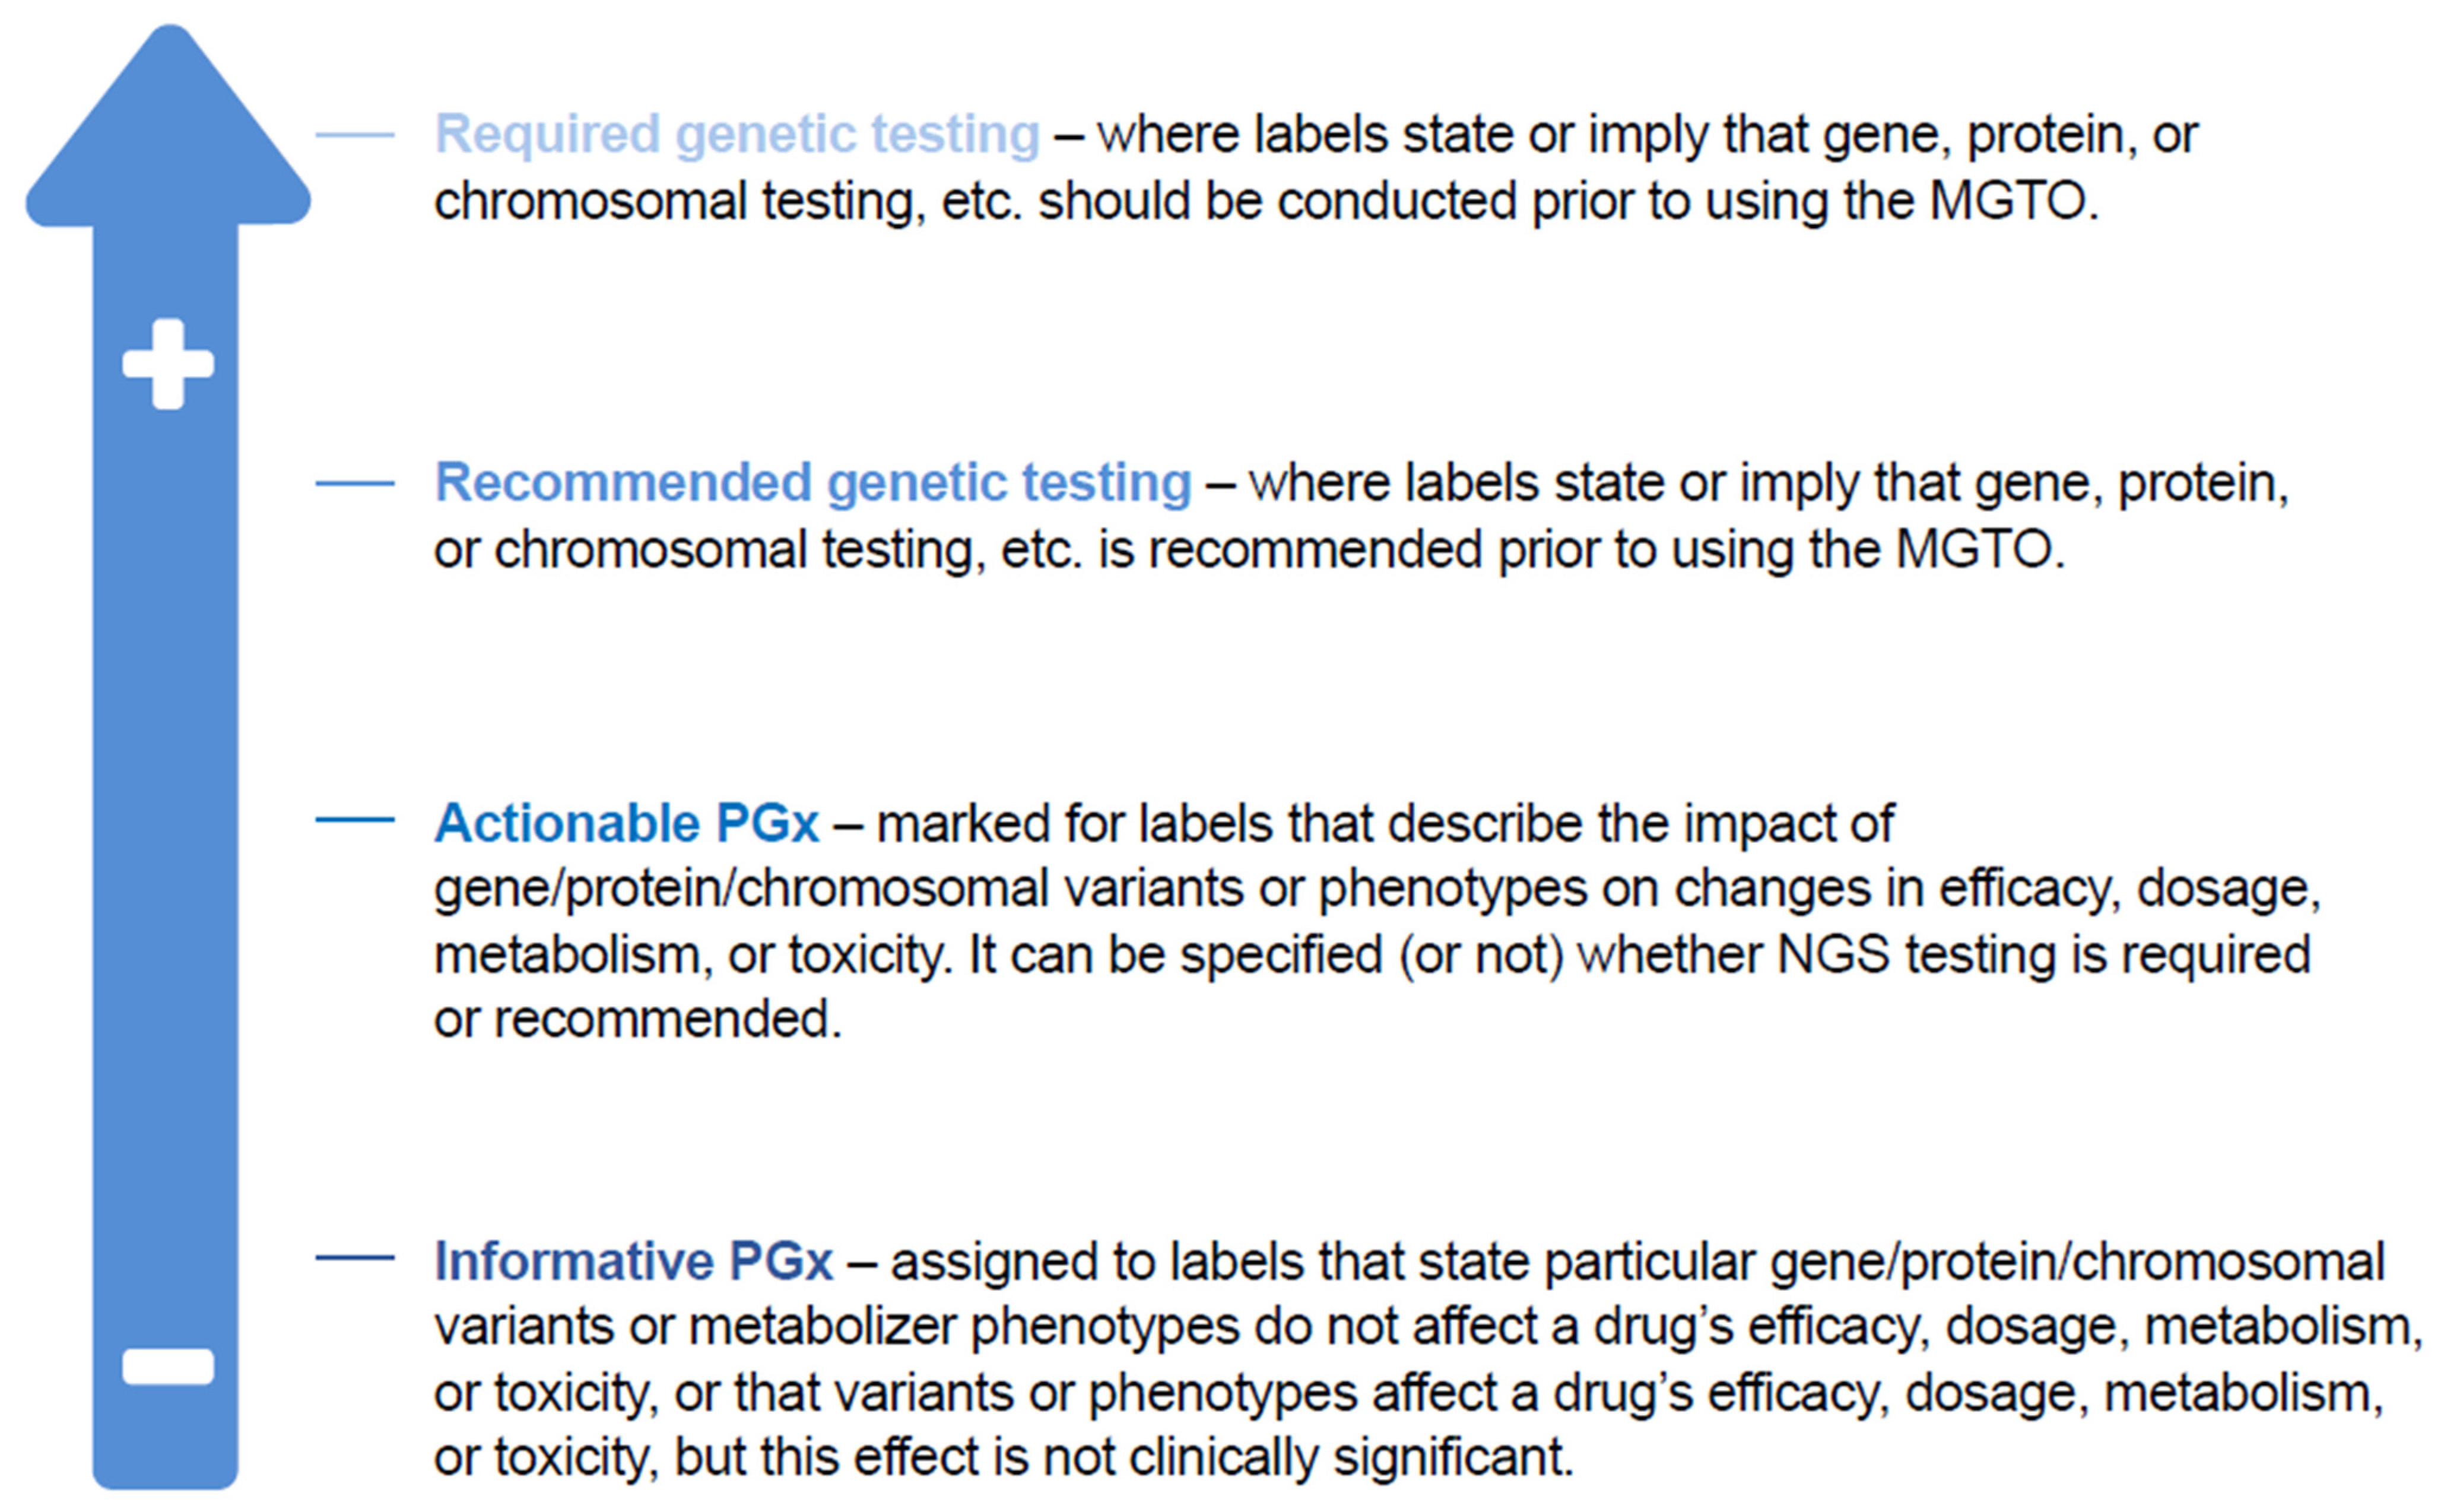Click the dash beside Recommended genetic testing
This screenshot has width=2441, height=1512.
pos(355,483)
